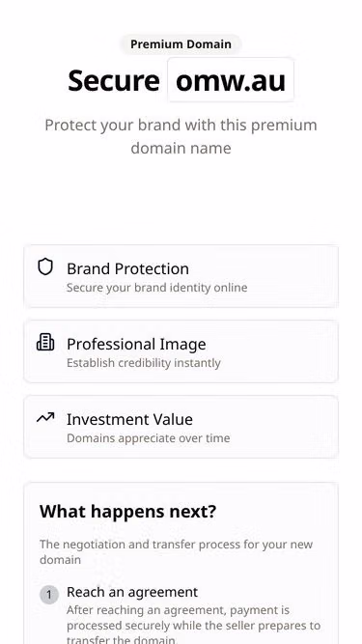Click the omw.au domain name box
This screenshot has width=362, height=644.
pyautogui.click(x=231, y=80)
